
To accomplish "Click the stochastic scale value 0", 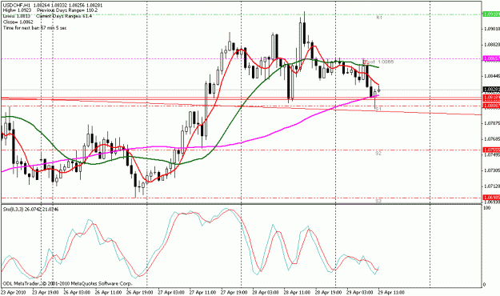I will [485, 285].
